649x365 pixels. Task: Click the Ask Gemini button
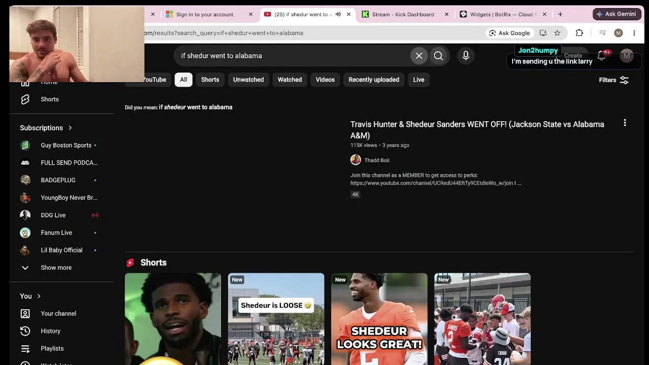[617, 14]
